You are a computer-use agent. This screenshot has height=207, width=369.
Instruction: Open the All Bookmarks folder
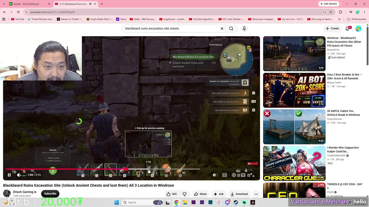click(x=357, y=19)
